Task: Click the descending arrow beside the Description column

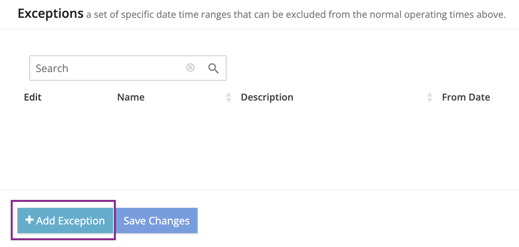Action: click(430, 101)
